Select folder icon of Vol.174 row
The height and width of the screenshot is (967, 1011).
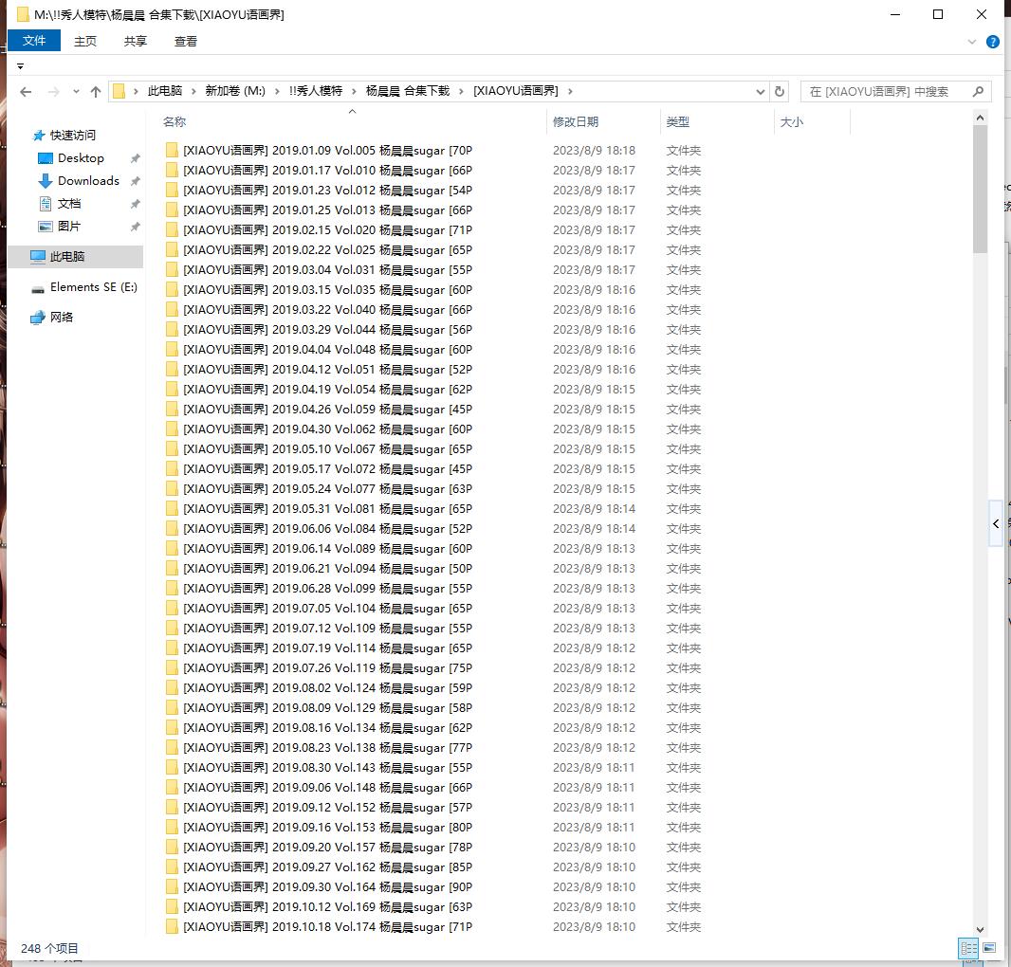[172, 927]
